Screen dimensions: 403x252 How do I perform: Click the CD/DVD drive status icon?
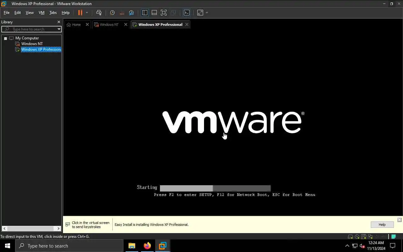point(357,237)
